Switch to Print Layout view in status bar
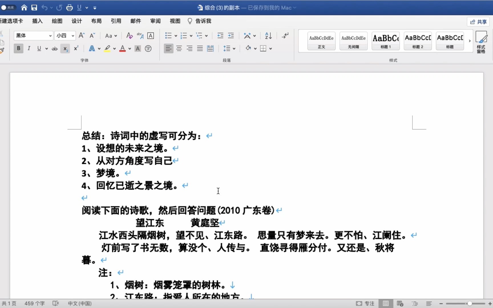Image resolution: width=493 pixels, height=308 pixels. [386, 303]
